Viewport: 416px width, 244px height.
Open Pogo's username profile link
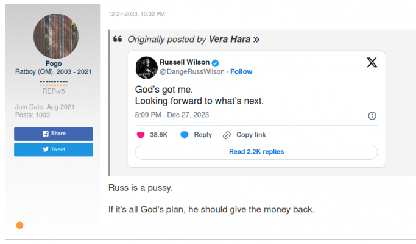pos(54,63)
